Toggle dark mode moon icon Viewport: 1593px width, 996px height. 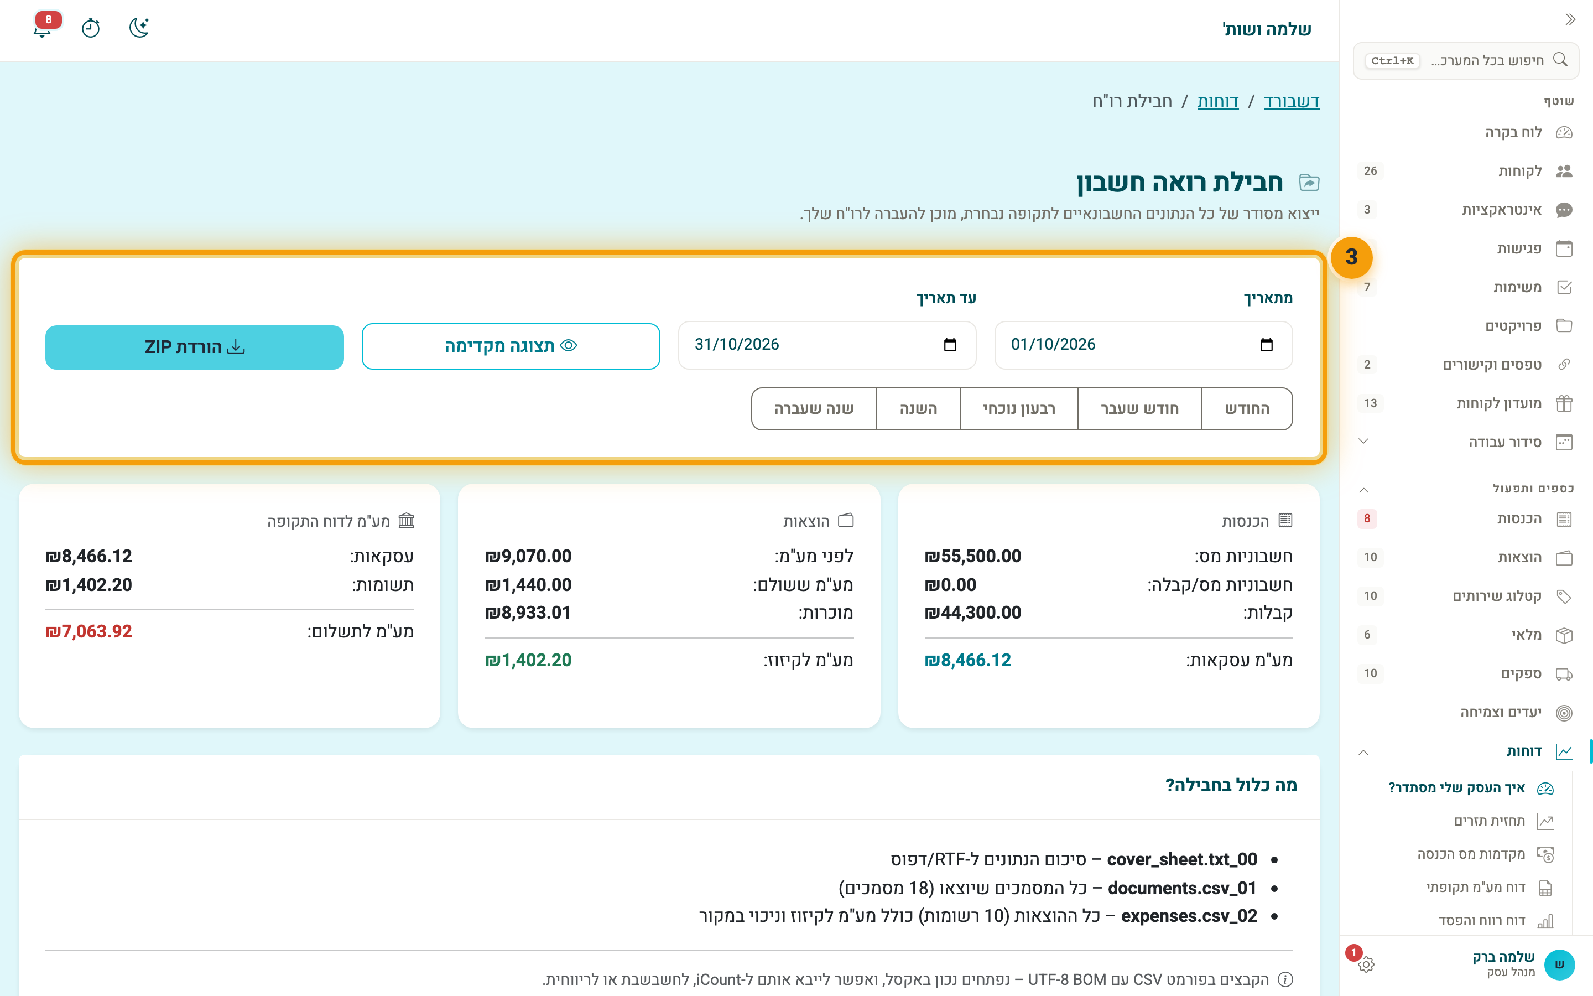139,28
